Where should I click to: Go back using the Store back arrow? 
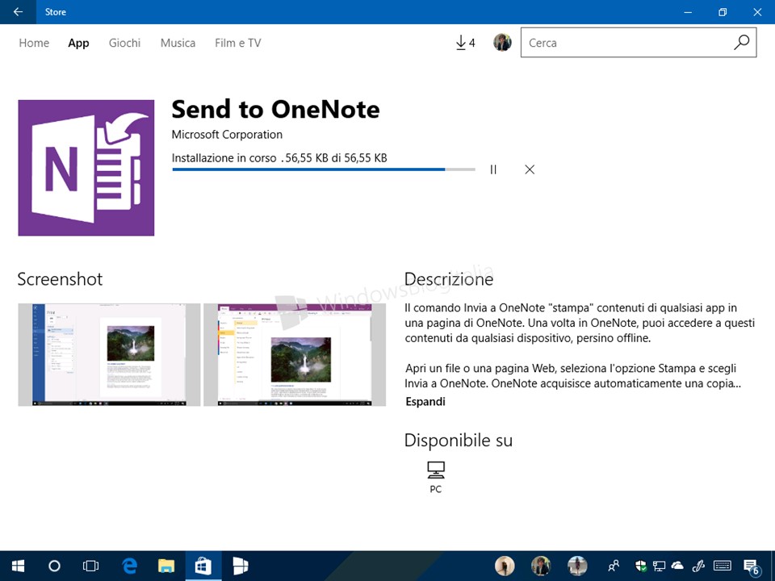(18, 12)
